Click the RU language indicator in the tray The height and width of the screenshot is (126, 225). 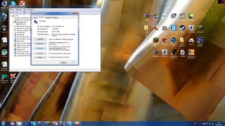point(195,124)
